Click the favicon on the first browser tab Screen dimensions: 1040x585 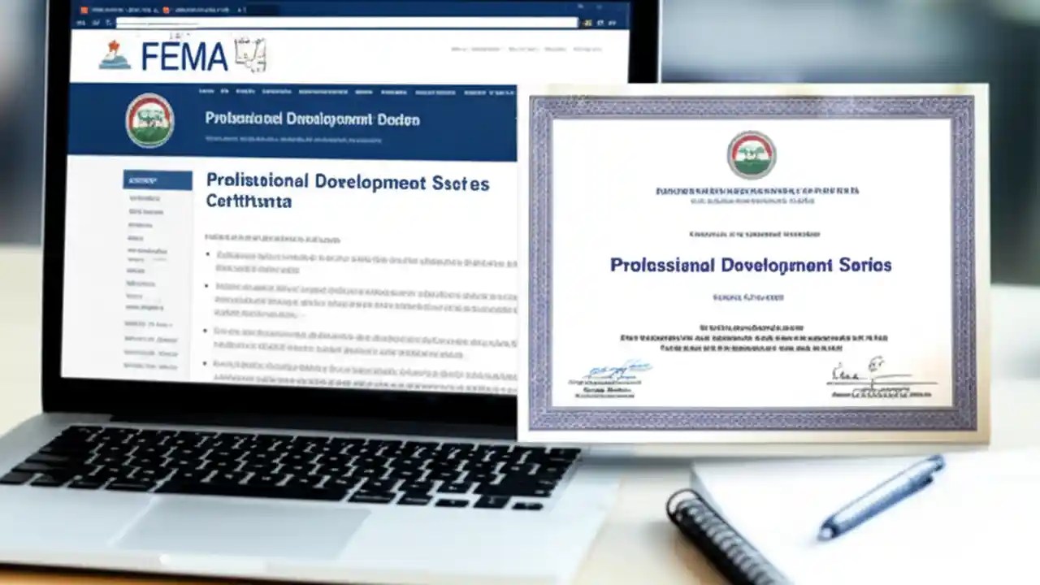tap(83, 9)
